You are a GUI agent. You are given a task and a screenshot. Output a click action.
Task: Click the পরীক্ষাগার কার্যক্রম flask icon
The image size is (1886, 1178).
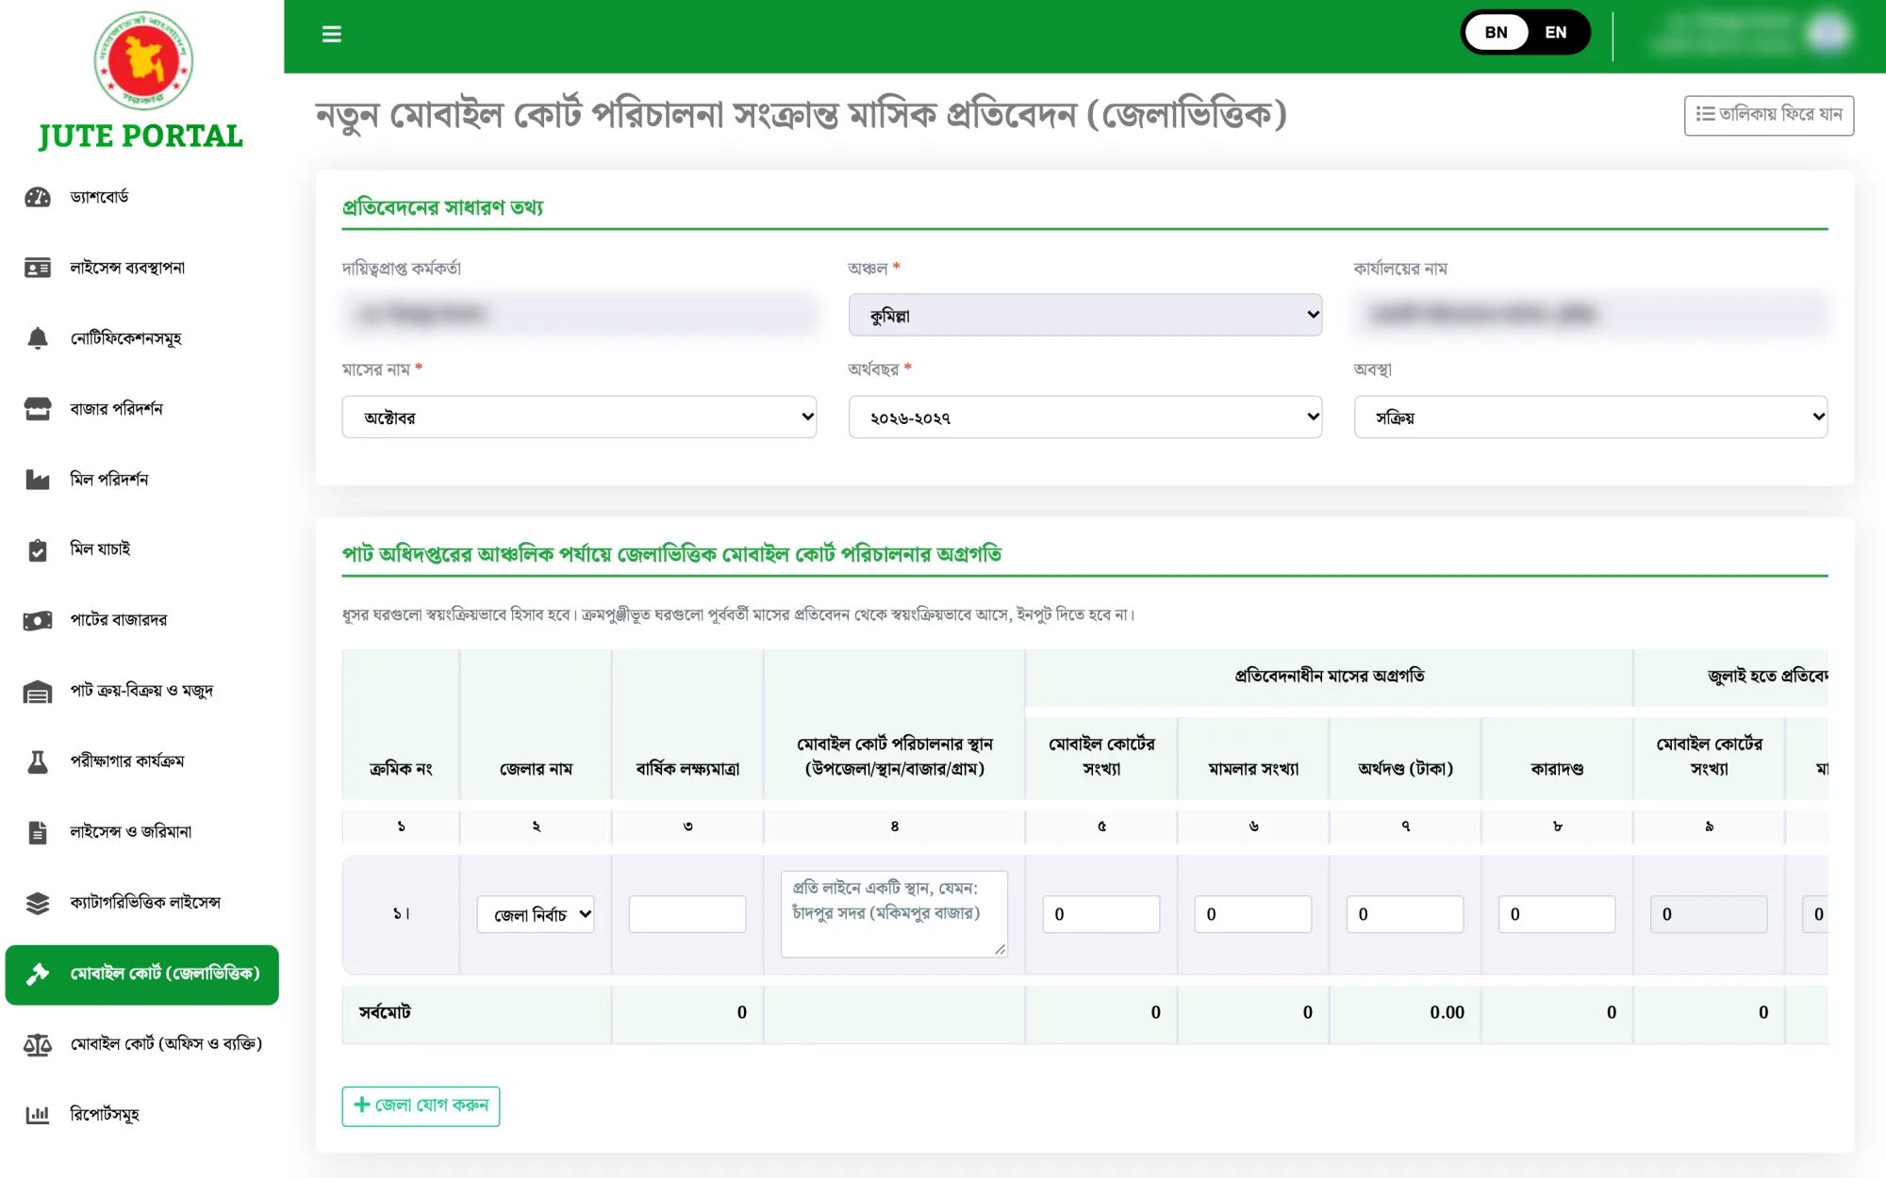pyautogui.click(x=38, y=761)
